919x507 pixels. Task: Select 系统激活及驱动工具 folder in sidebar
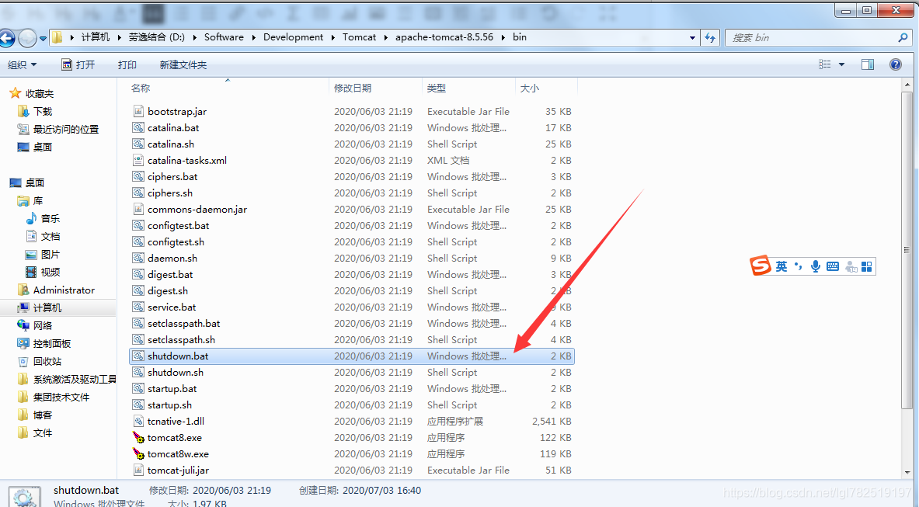(x=75, y=380)
